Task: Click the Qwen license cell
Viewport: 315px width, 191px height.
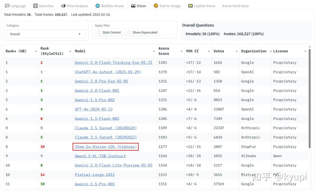Action: tap(277, 156)
